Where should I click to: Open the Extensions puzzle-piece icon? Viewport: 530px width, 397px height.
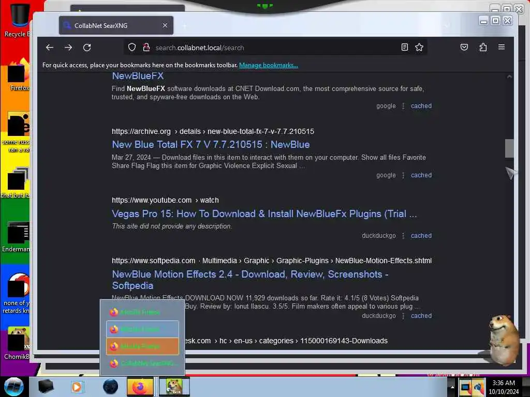tap(483, 47)
